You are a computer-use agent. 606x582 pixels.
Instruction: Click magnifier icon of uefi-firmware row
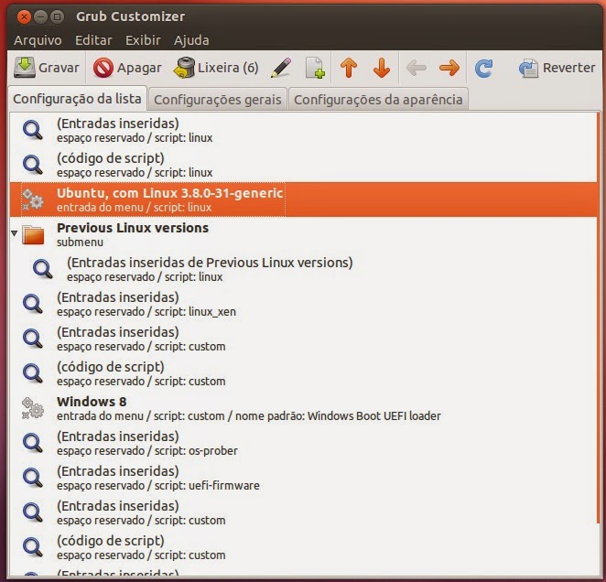(33, 478)
